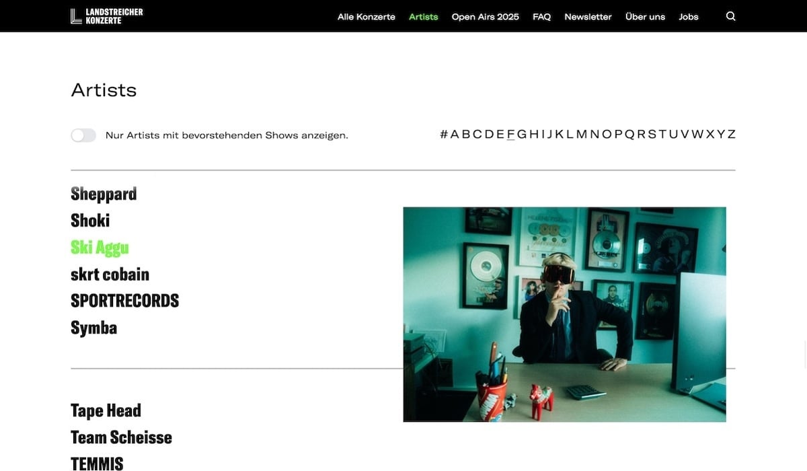The width and height of the screenshot is (807, 471).
Task: Open Team Scheisse artist entry
Action: tap(121, 437)
